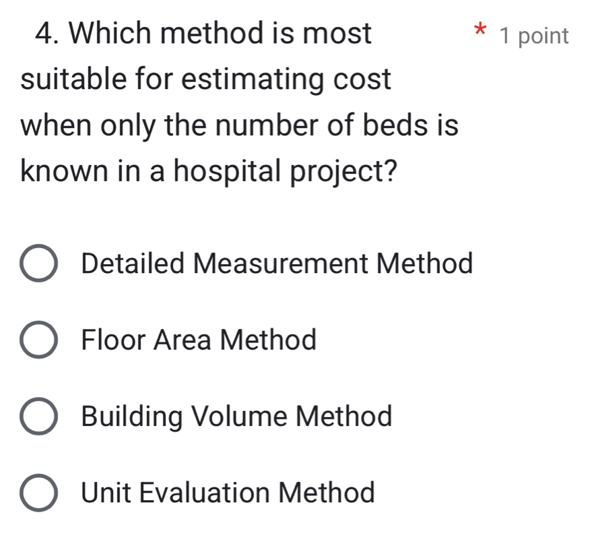Mark the Unit Evaluation Method radio button
This screenshot has width=592, height=552.
click(38, 493)
